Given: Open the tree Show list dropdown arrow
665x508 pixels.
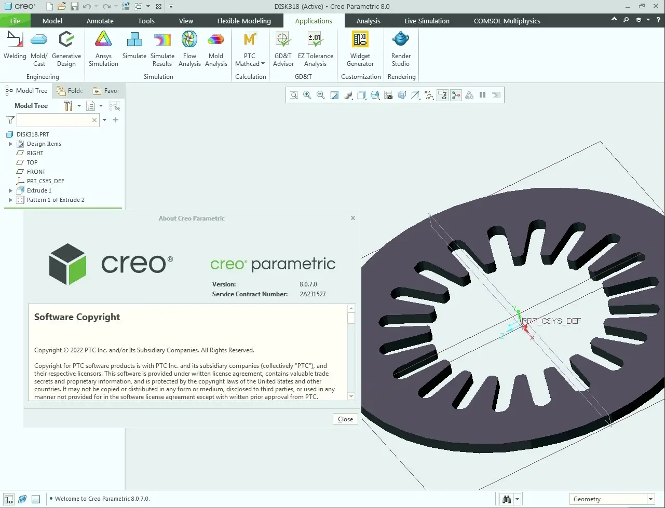Looking at the screenshot, I should pos(101,106).
